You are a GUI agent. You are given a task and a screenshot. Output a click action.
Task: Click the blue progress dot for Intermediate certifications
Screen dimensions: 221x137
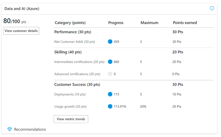point(110,62)
